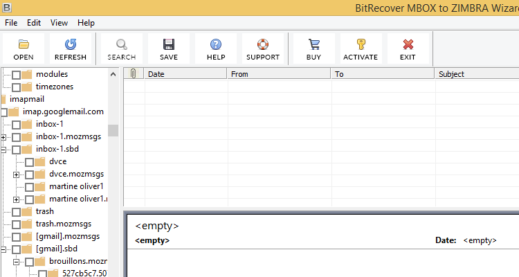The image size is (519, 277).
Task: Select the imap.googlemail.com tree item
Action: pyautogui.click(x=63, y=111)
